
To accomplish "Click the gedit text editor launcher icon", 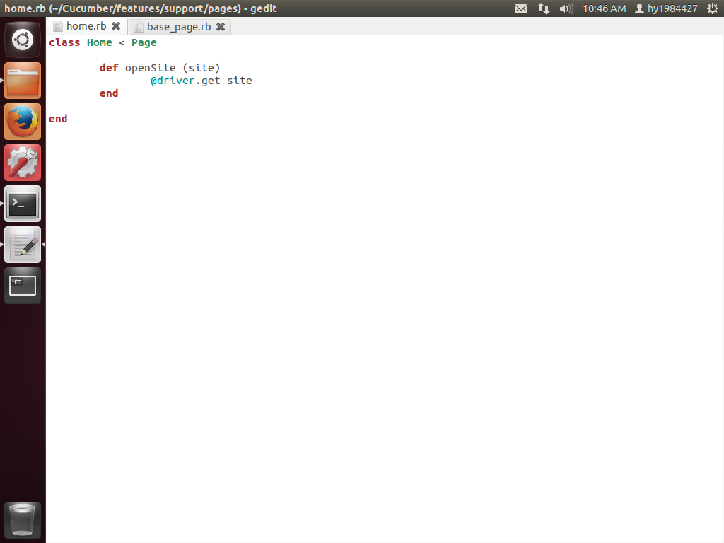I will (23, 245).
